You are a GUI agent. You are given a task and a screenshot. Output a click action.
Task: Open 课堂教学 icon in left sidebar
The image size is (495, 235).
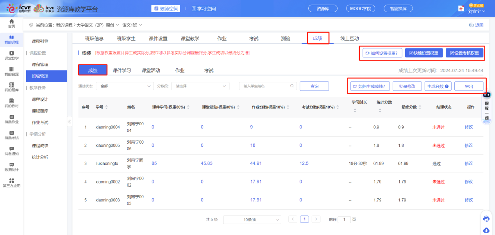(12, 53)
